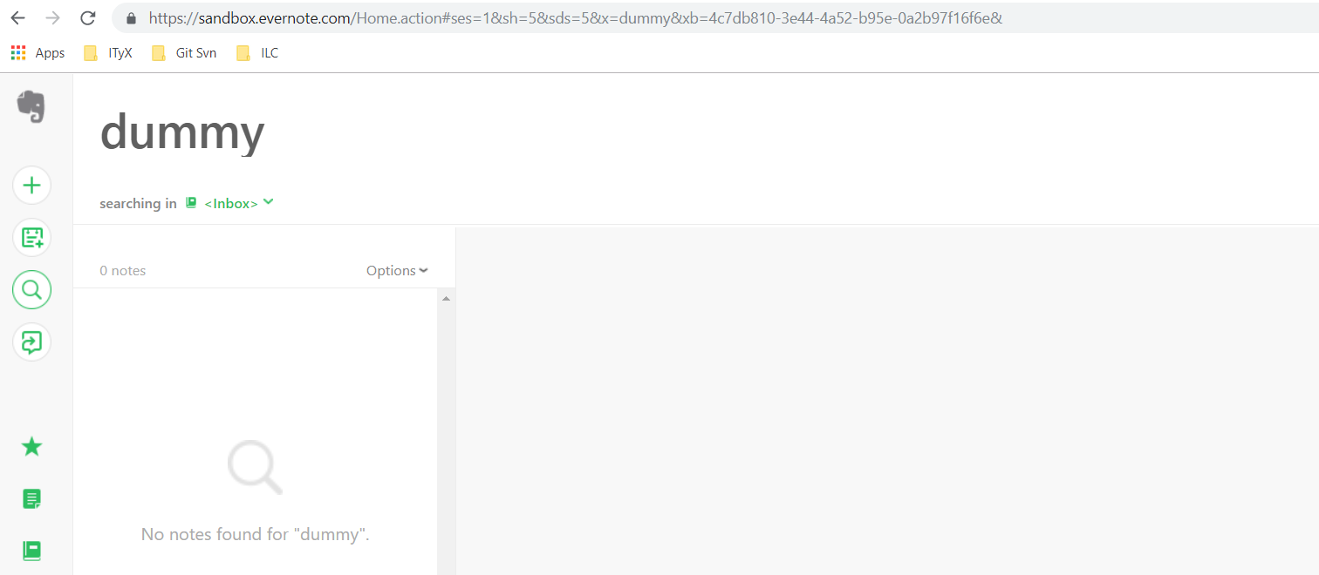Click the '0 notes' count text
Viewport: 1319px width, 575px height.
pyautogui.click(x=123, y=271)
